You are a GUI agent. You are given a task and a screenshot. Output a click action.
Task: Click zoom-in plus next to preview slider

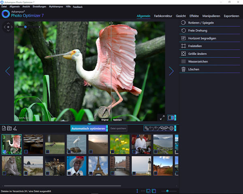(40, 27)
